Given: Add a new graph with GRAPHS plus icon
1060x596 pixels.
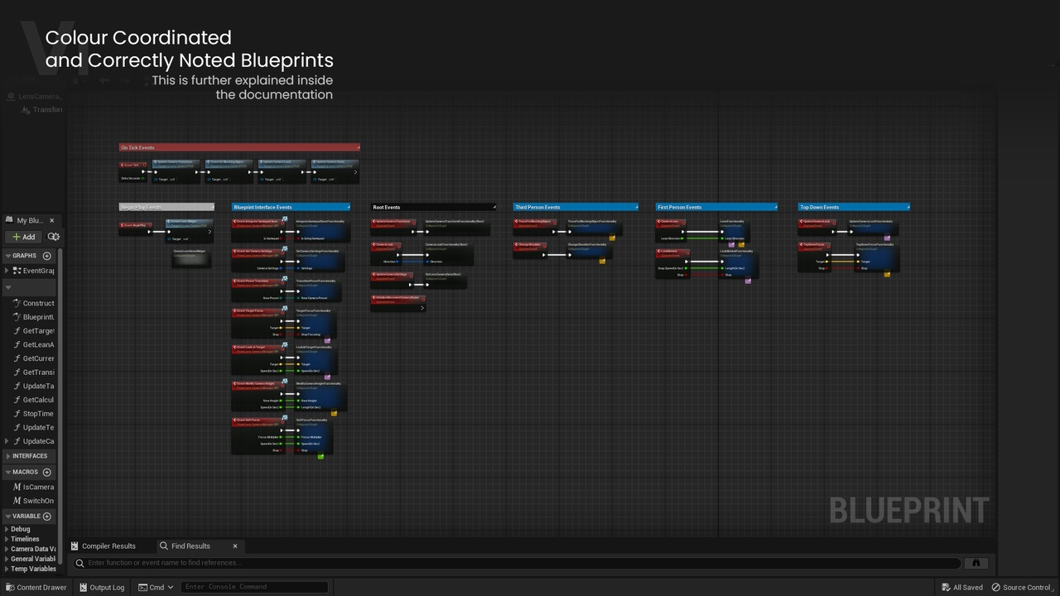Looking at the screenshot, I should [x=46, y=256].
